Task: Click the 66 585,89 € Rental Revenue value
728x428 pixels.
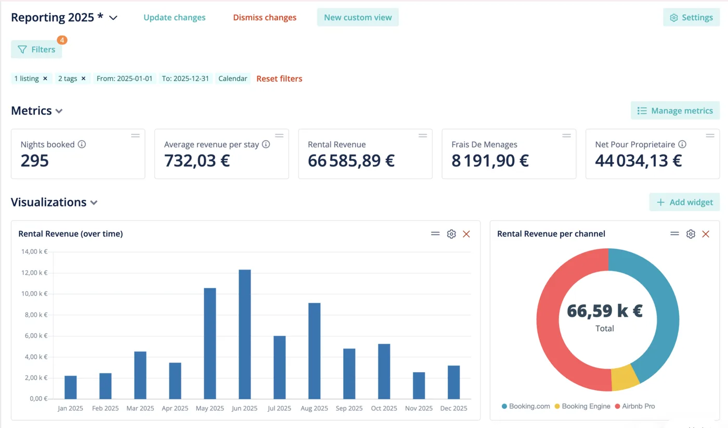Action: [x=351, y=161]
